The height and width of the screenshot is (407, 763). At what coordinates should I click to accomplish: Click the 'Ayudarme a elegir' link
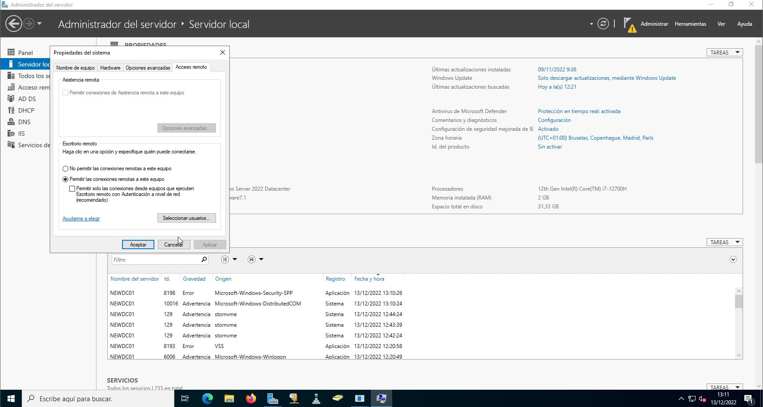[x=81, y=219]
